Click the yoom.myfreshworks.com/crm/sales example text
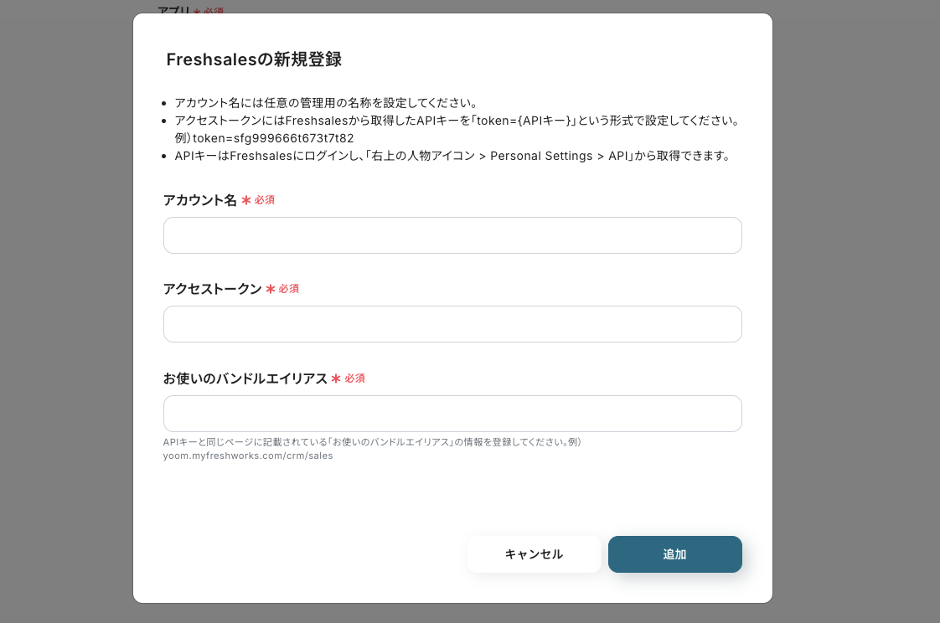This screenshot has width=940, height=623. (248, 456)
